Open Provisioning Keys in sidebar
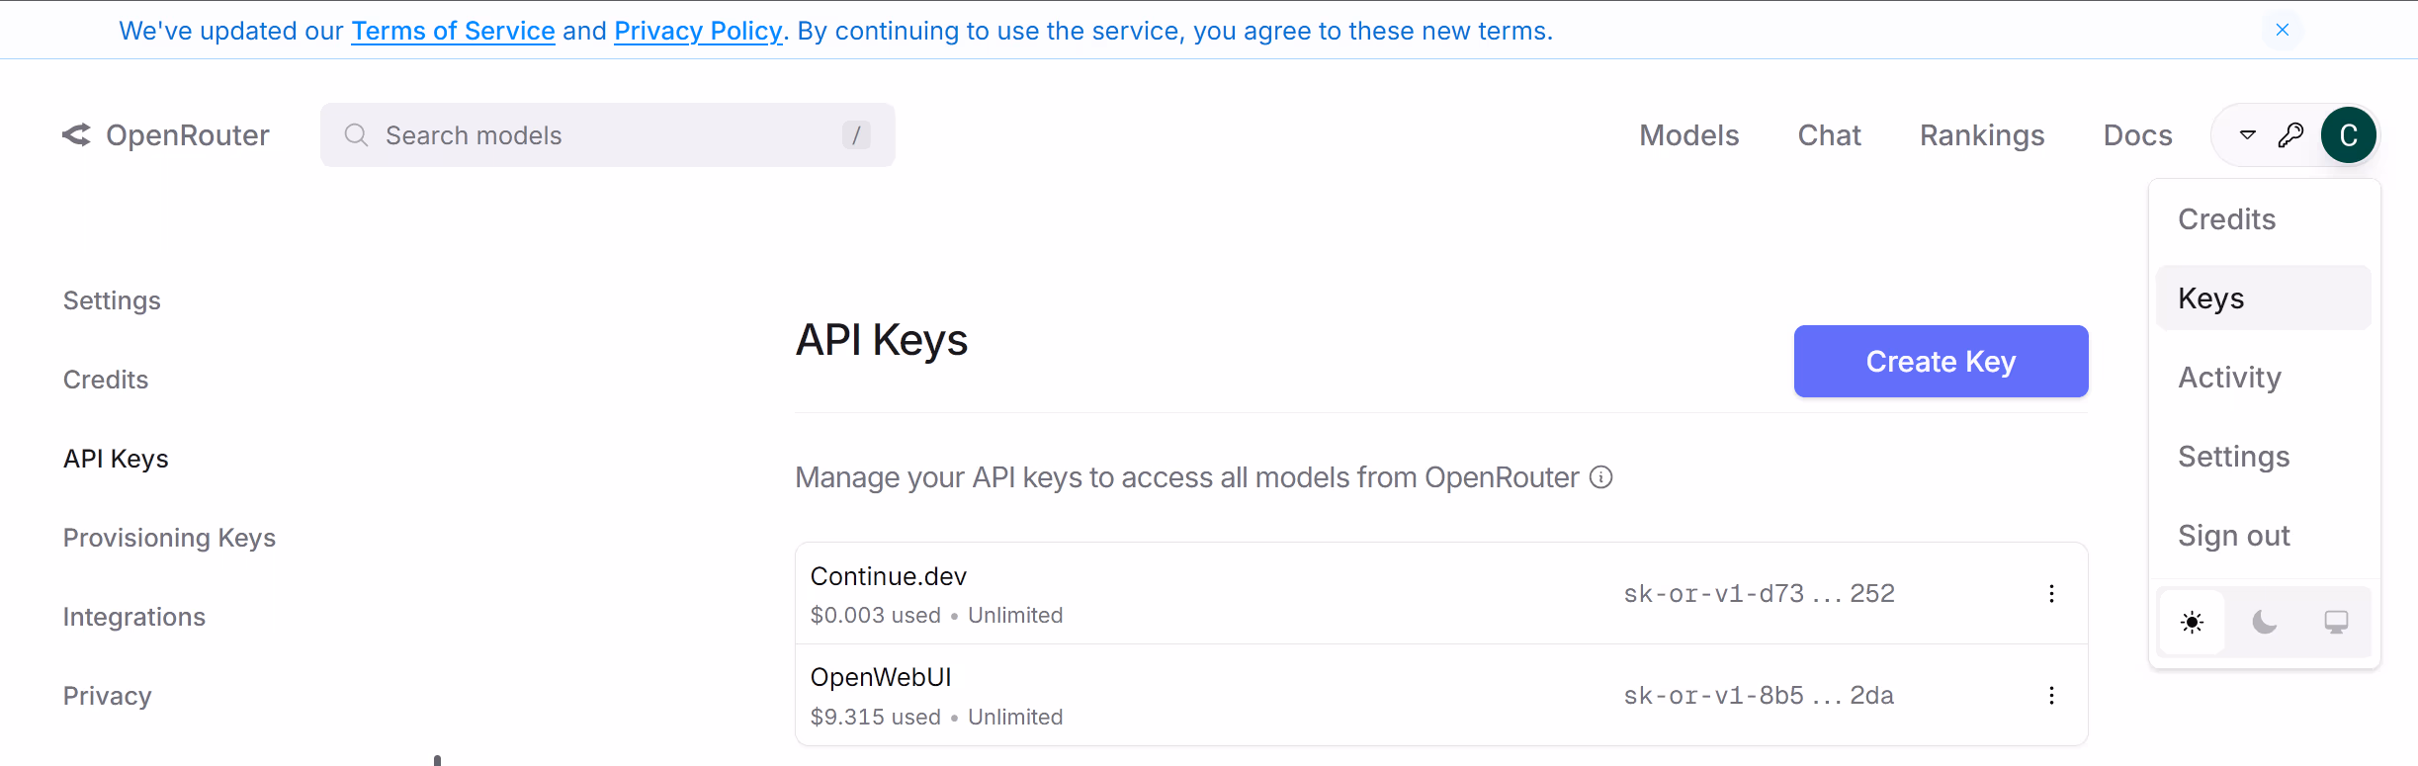 169,538
